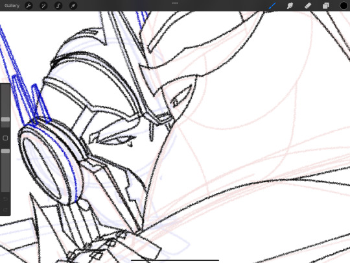350x263 pixels.
Task: Select the Eraser tool
Action: pos(308,6)
